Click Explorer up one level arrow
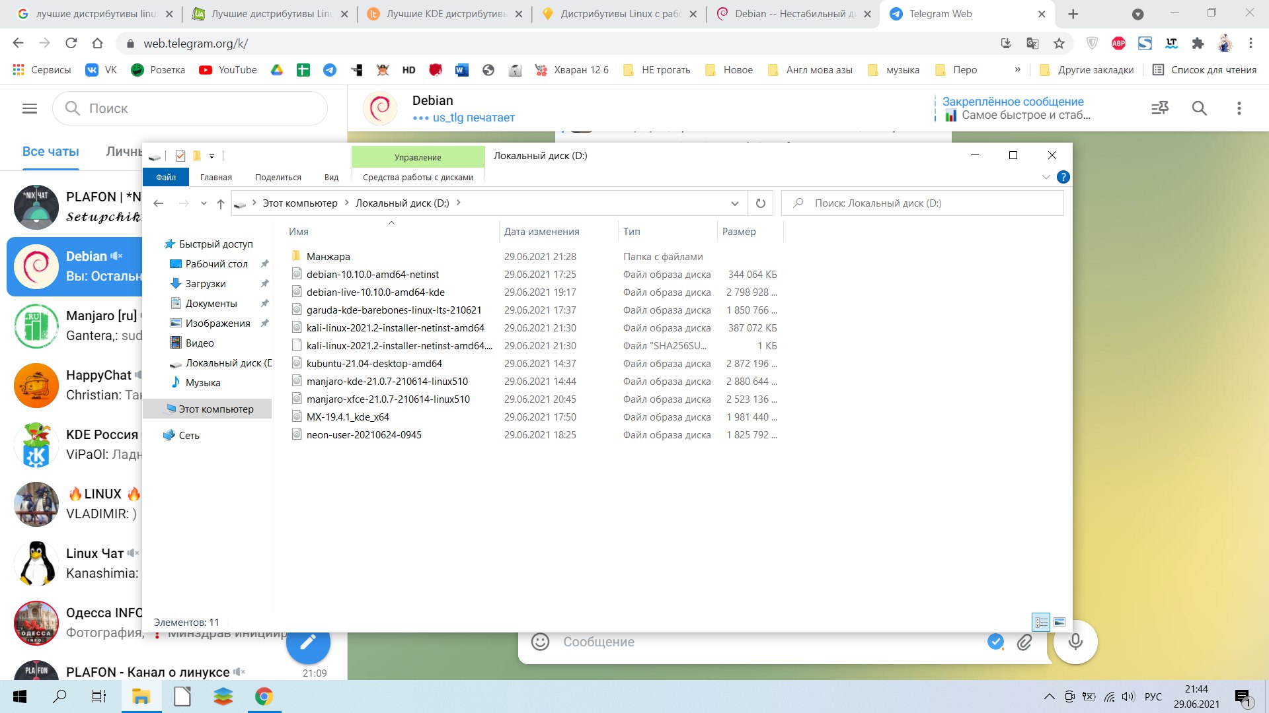 (x=221, y=203)
